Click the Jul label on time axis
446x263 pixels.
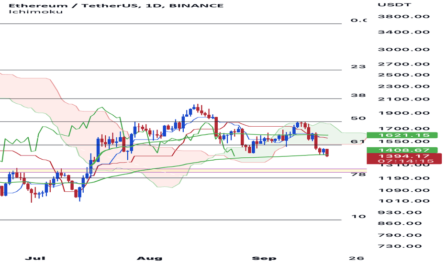pyautogui.click(x=35, y=258)
